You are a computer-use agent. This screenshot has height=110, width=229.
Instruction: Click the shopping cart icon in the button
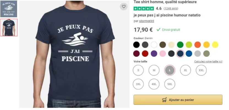(165, 100)
